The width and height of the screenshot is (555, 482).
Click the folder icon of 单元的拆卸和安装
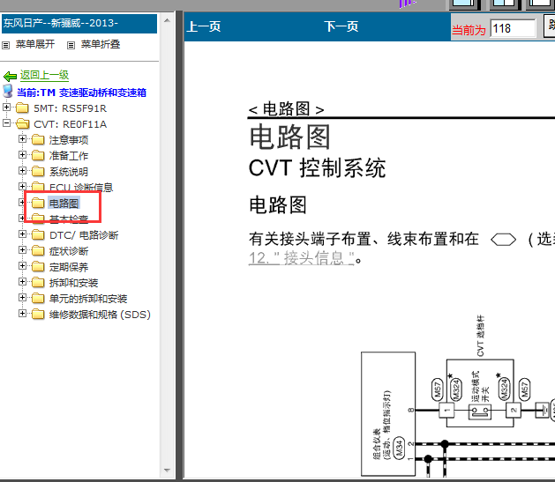[x=38, y=298]
